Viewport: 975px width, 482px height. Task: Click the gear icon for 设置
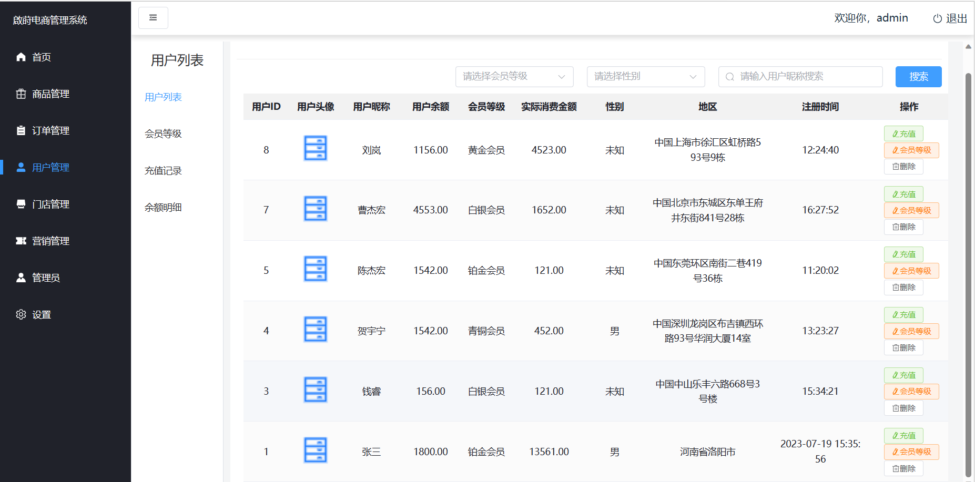(21, 314)
